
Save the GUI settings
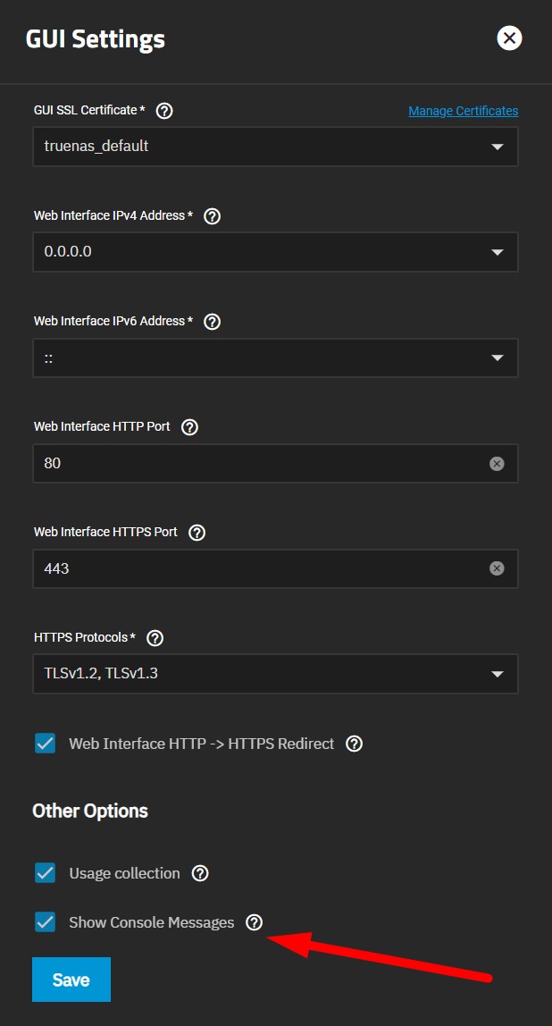(x=71, y=980)
